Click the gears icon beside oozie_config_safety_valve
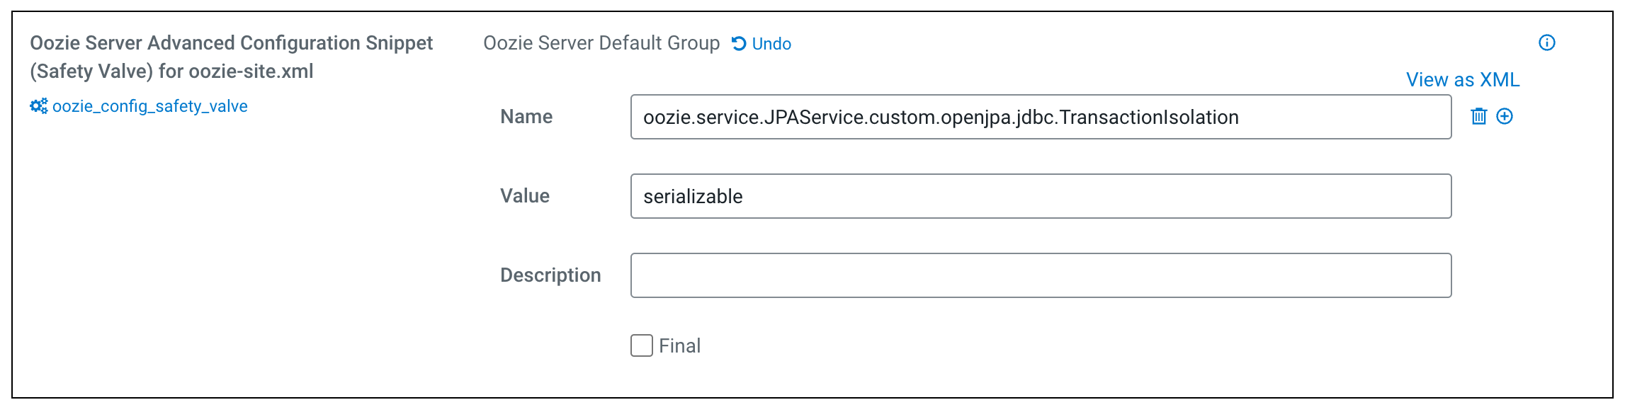The image size is (1625, 412). pos(38,106)
